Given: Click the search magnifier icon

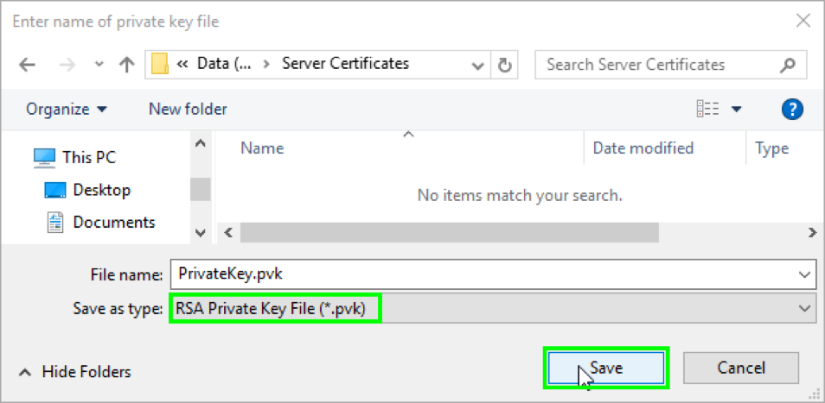Looking at the screenshot, I should tap(787, 65).
